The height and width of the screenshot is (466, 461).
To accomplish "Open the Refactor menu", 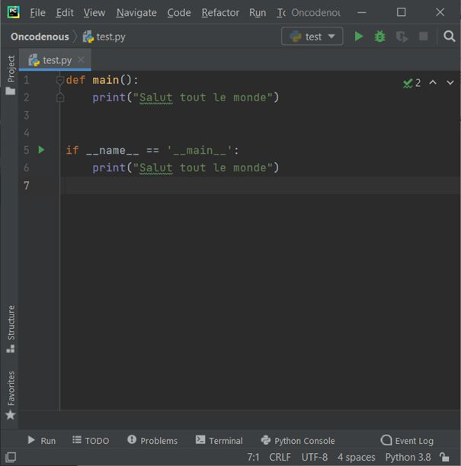I will tap(220, 12).
